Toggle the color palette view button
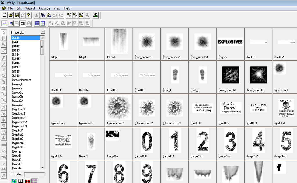Image resolution: width=297 pixels, height=183 pixels. pos(5,23)
